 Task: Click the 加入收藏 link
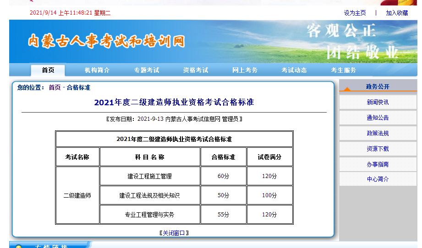[397, 13]
